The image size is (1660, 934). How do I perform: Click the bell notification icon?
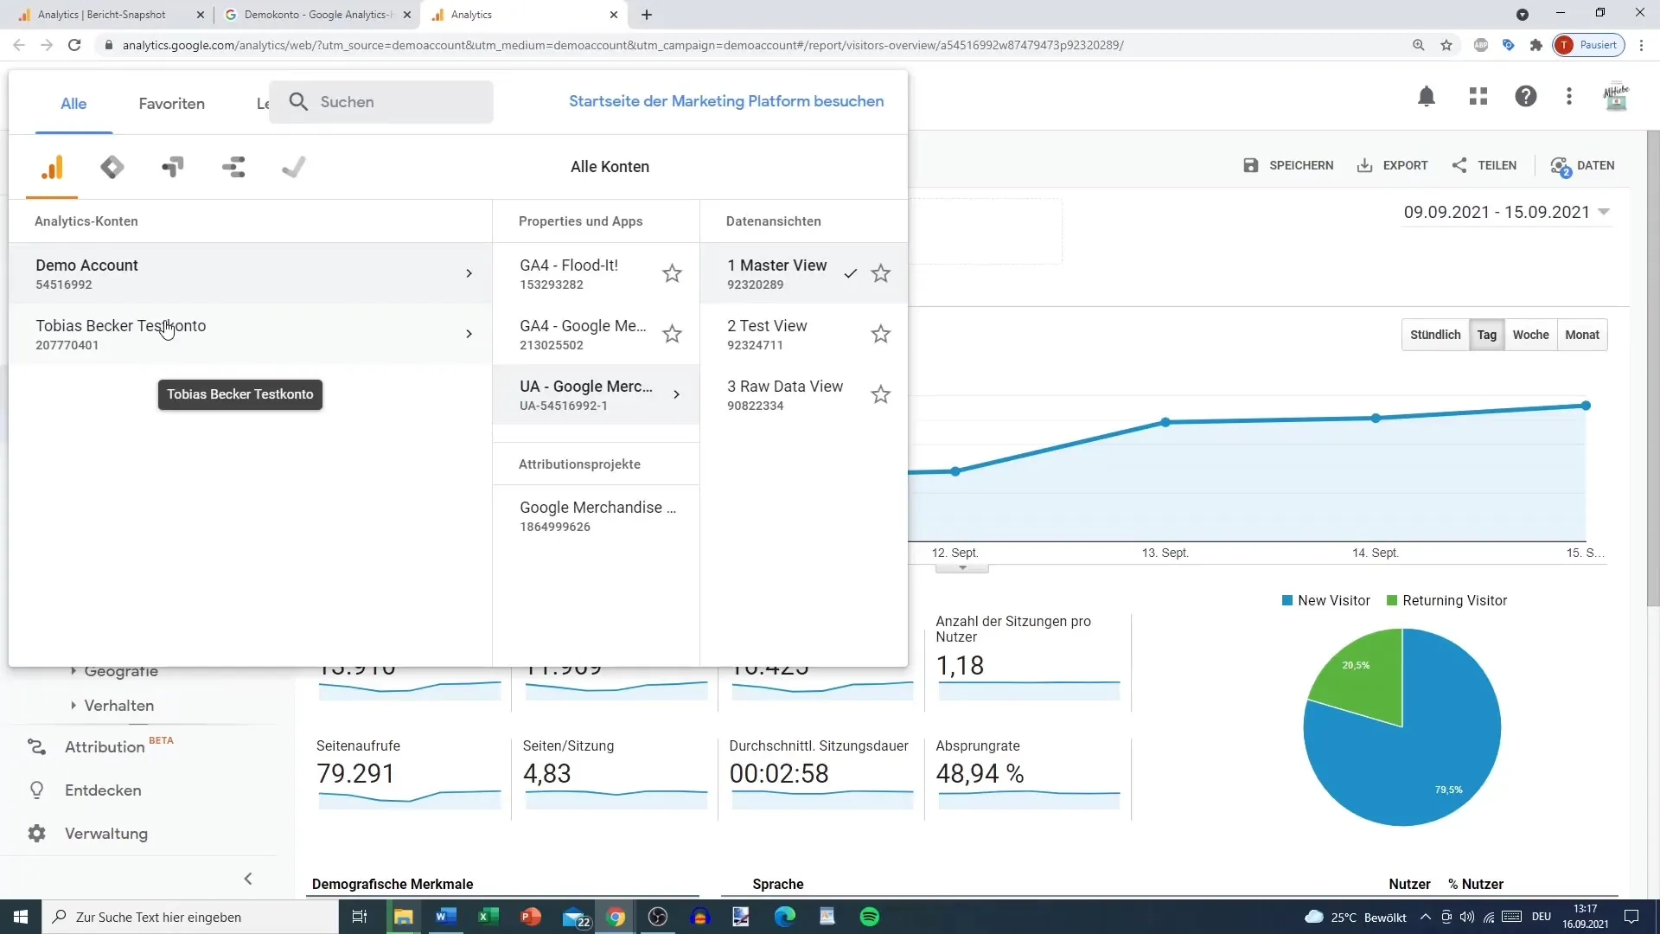pyautogui.click(x=1427, y=100)
